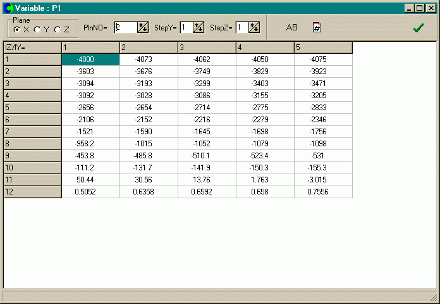Click the application icon in title bar
Image resolution: width=440 pixels, height=304 pixels.
point(8,8)
